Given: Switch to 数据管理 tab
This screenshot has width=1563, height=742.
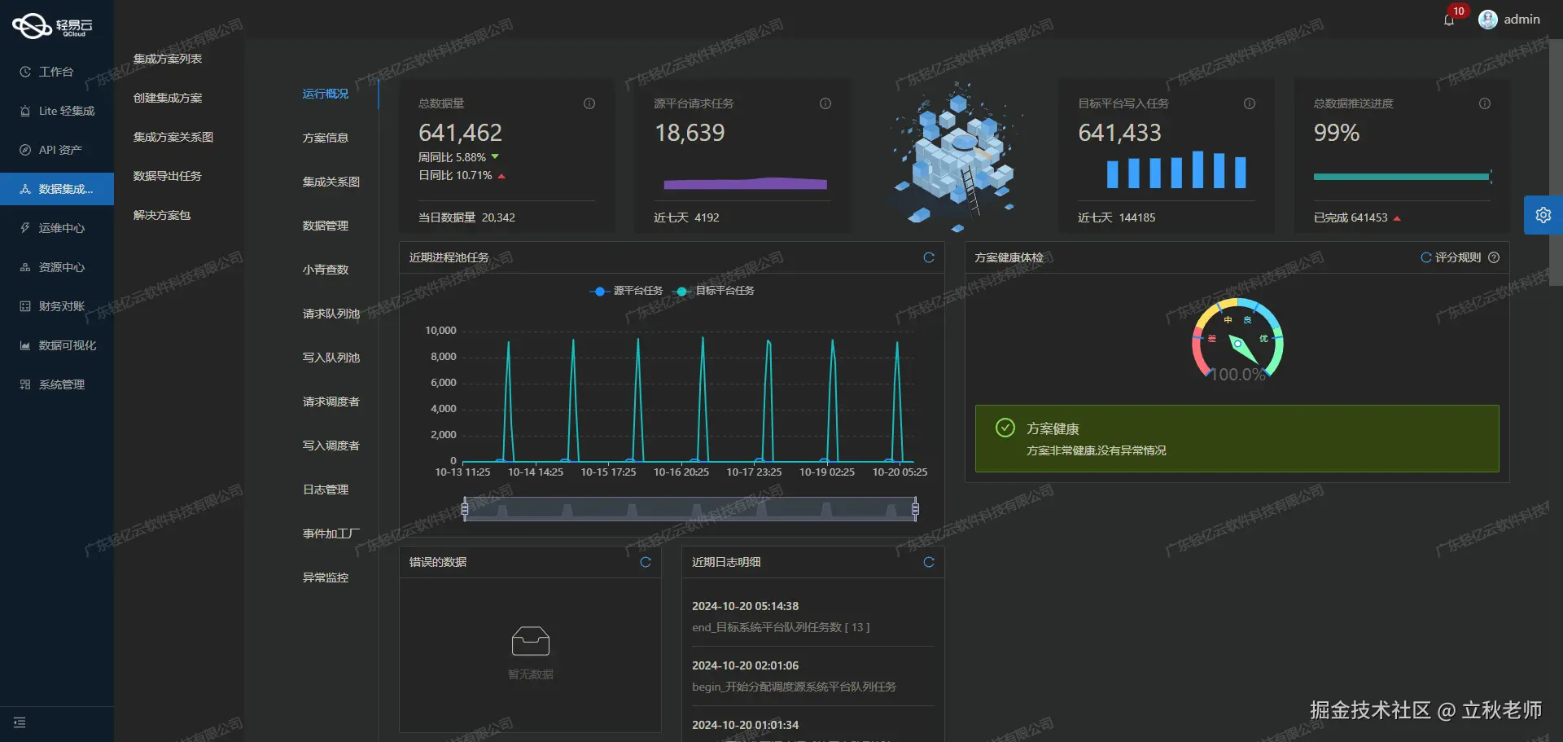Looking at the screenshot, I should click(x=326, y=226).
